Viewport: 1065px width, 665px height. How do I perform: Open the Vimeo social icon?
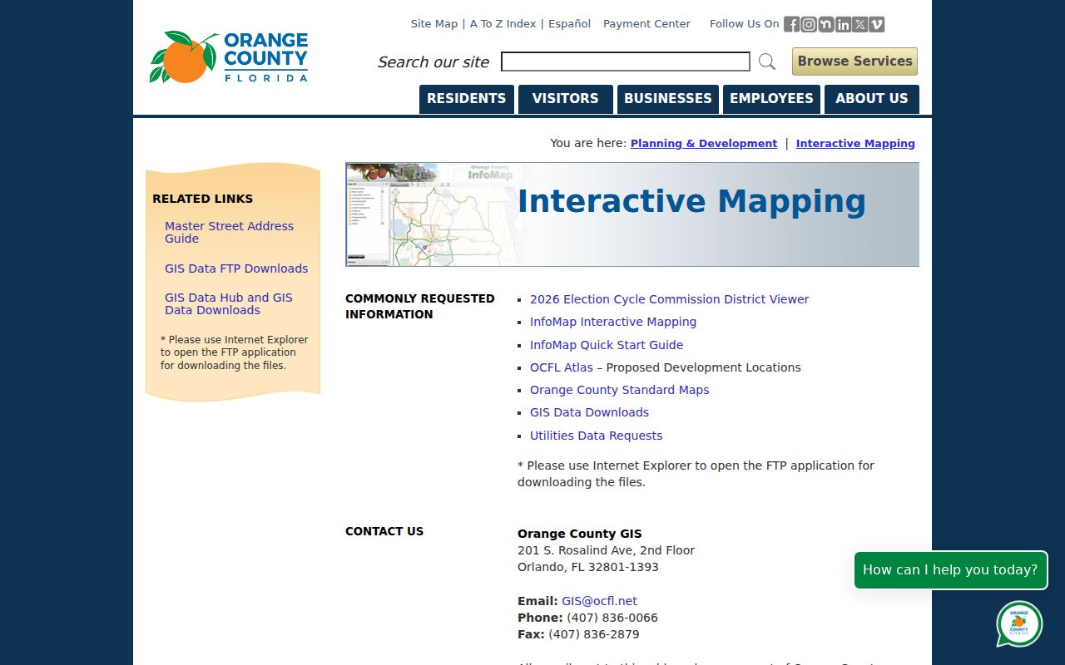(877, 24)
